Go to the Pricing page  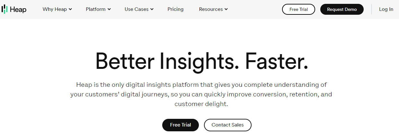[x=175, y=9]
